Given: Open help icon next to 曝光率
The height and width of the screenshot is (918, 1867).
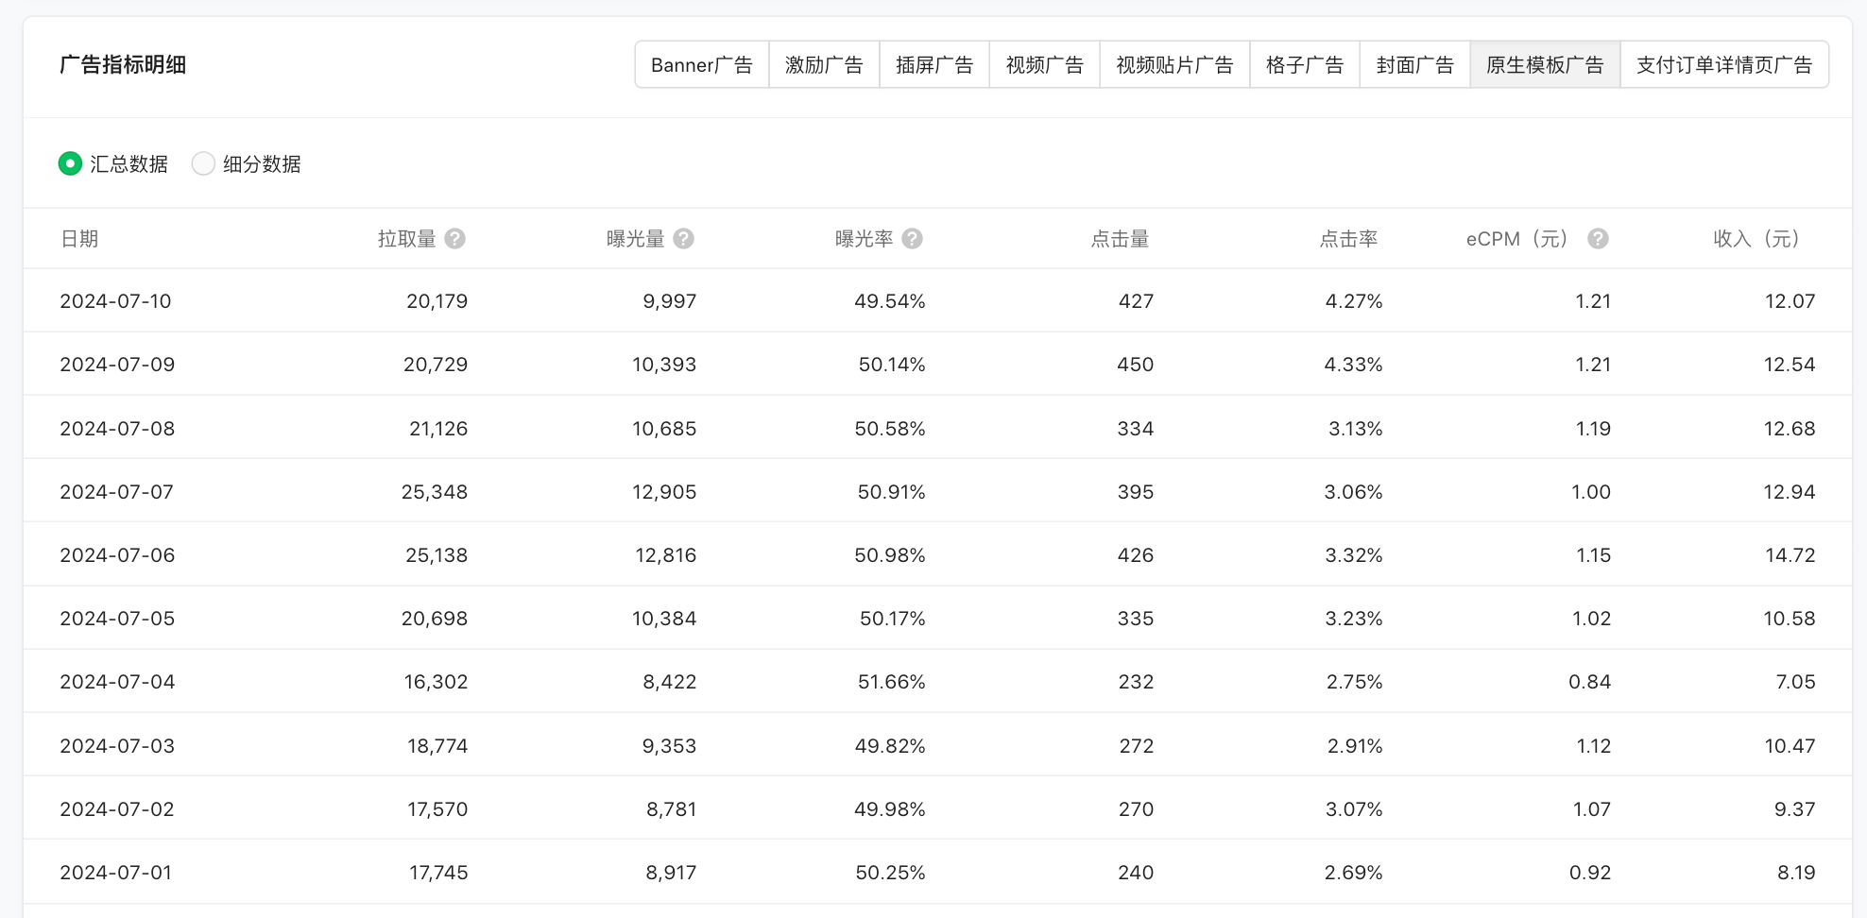Looking at the screenshot, I should pos(912,239).
